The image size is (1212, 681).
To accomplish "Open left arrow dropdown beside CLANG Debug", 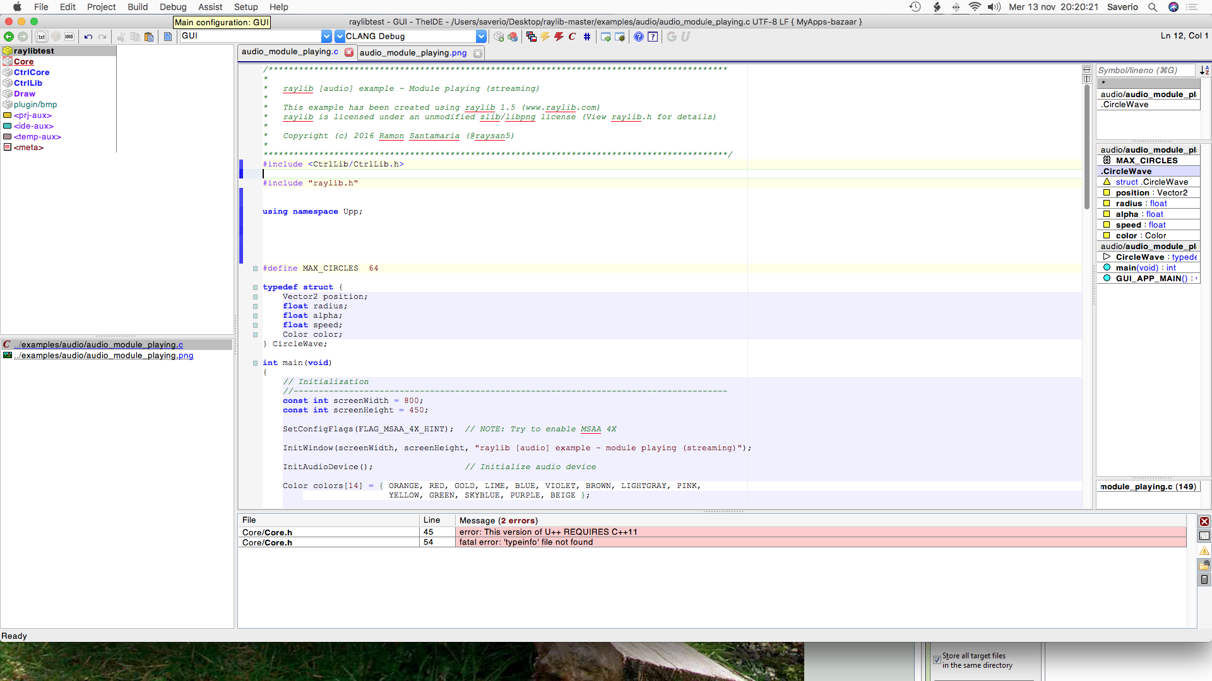I will coord(340,37).
